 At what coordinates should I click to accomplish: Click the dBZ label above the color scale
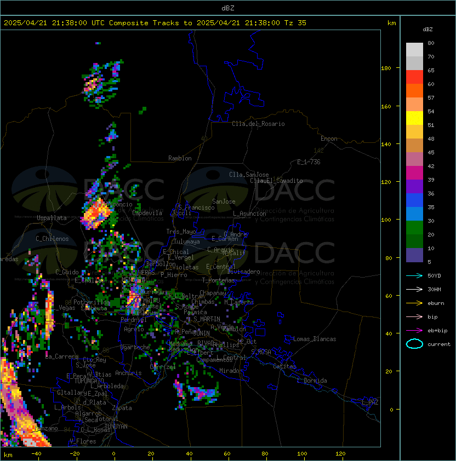428,30
